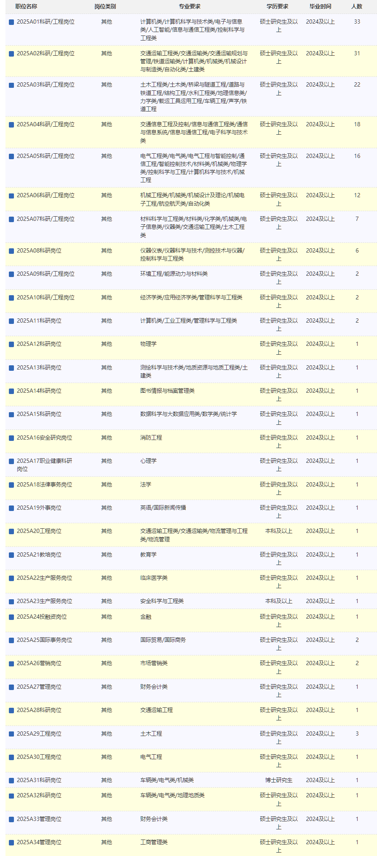Click the 博士研究生 cell in 2025A31 row
This screenshot has width=377, height=856.
tap(279, 780)
